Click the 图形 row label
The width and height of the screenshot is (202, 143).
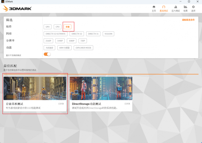point(9,33)
